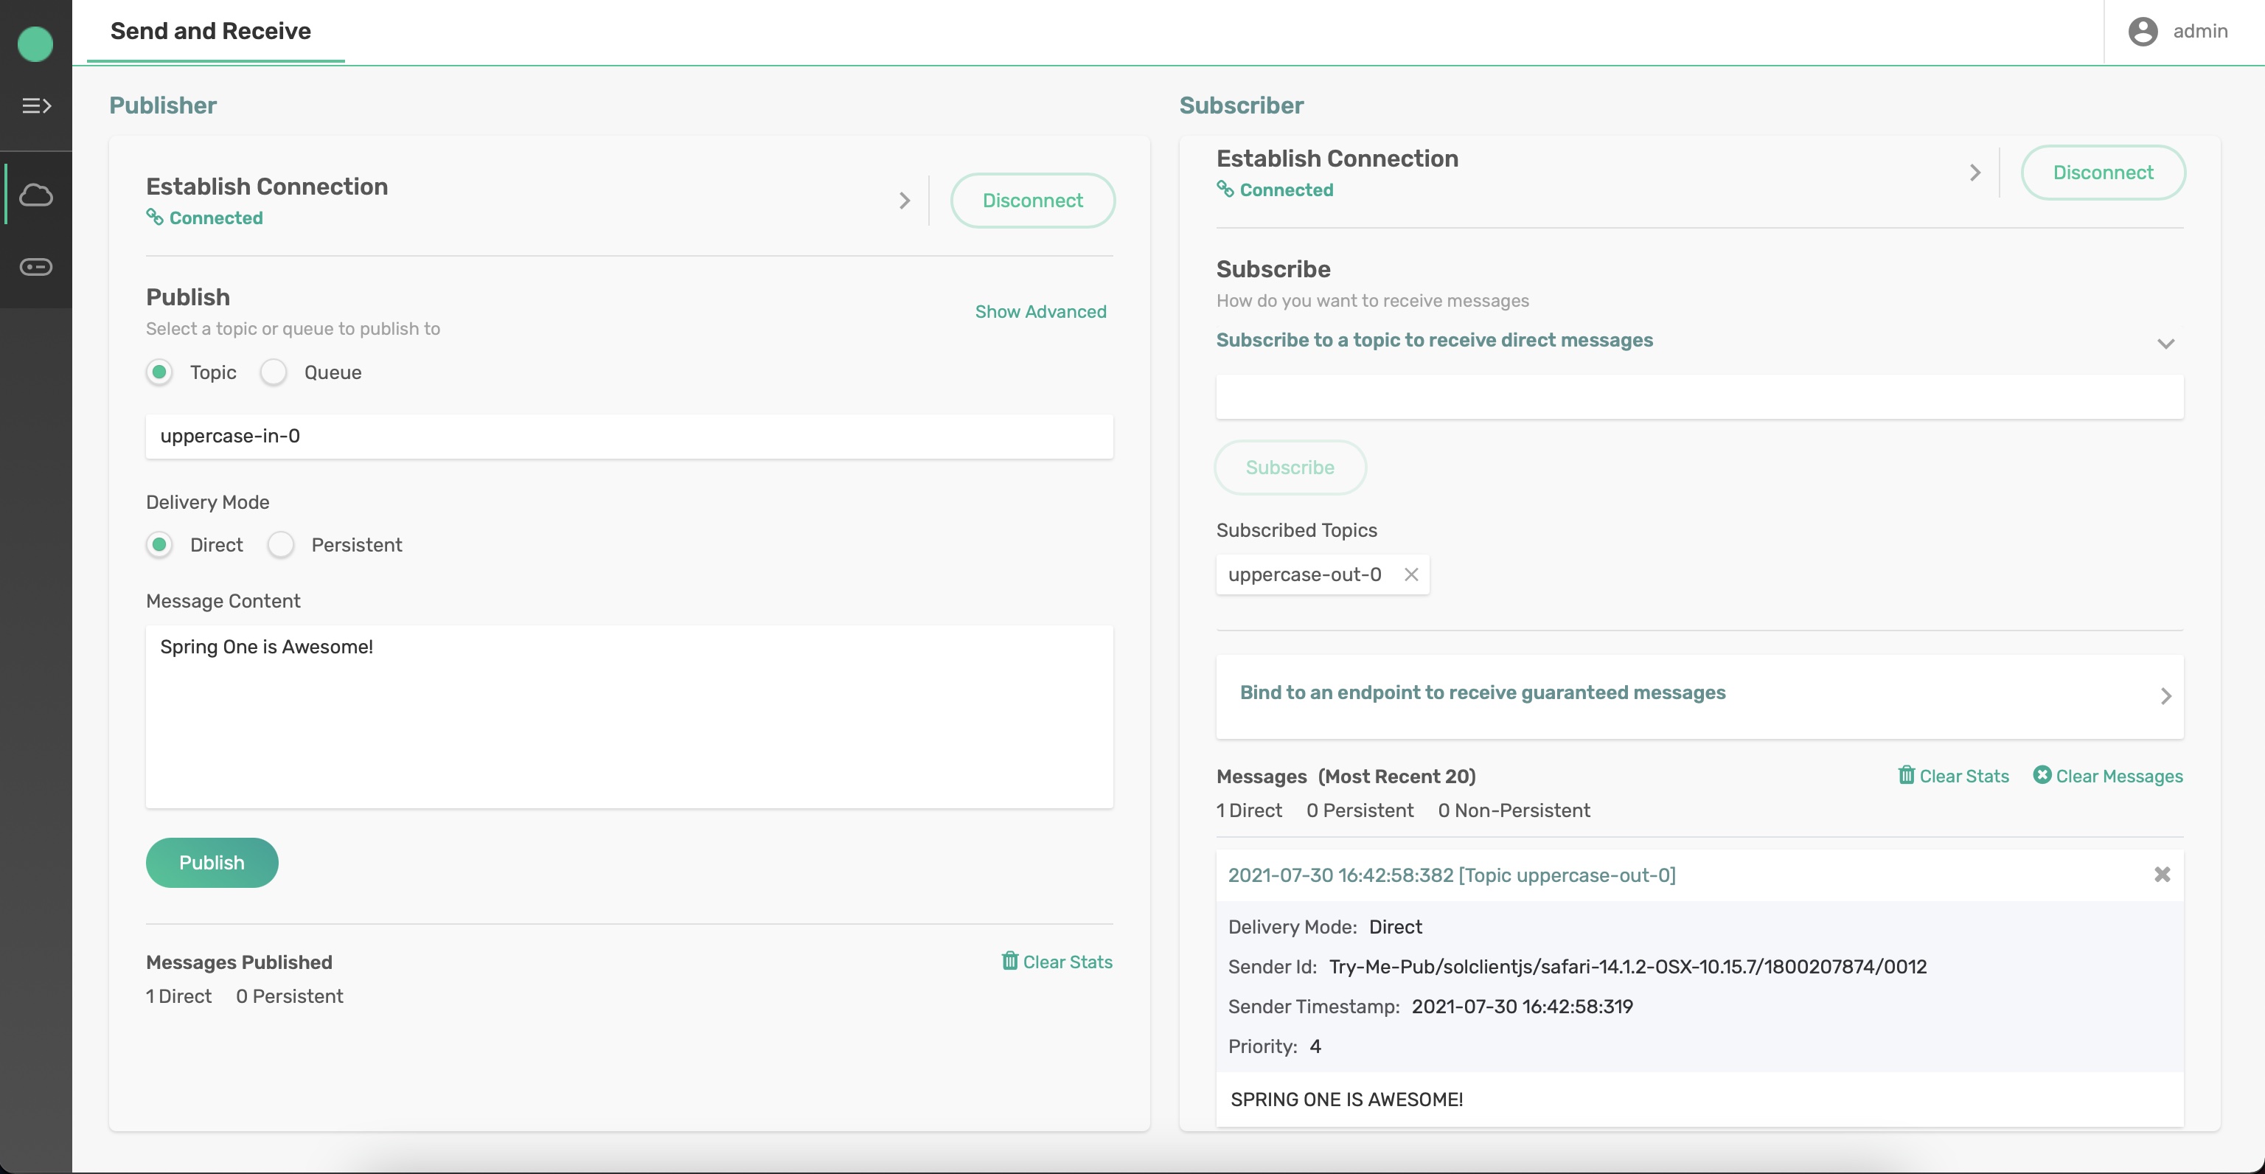Expand Bind to an endpoint section
The width and height of the screenshot is (2265, 1174).
[x=2165, y=695]
